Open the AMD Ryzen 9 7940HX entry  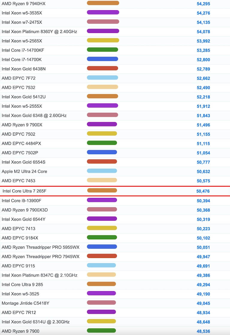click(23, 4)
